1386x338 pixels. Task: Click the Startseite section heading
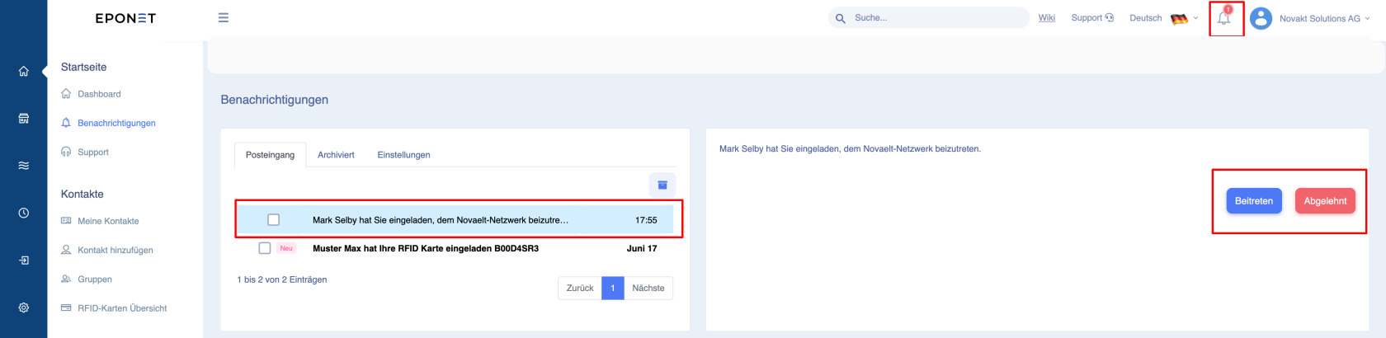pyautogui.click(x=83, y=67)
